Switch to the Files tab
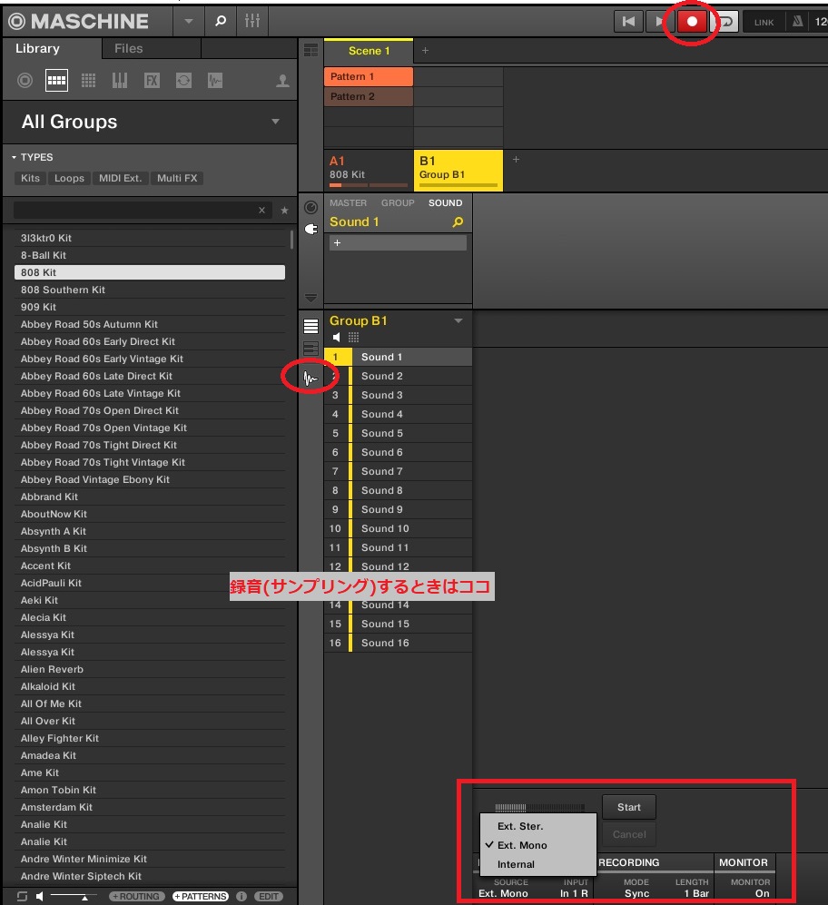The image size is (828, 905). point(128,48)
